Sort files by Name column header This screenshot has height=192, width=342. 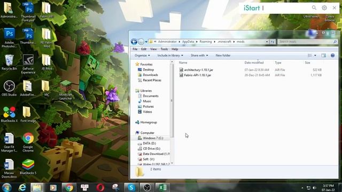183,63
